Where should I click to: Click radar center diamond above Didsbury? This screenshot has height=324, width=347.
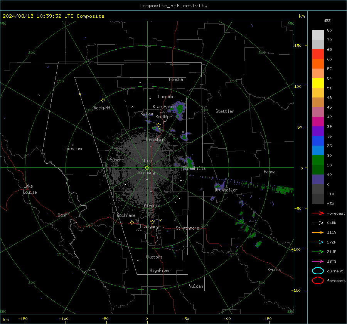[147, 168]
